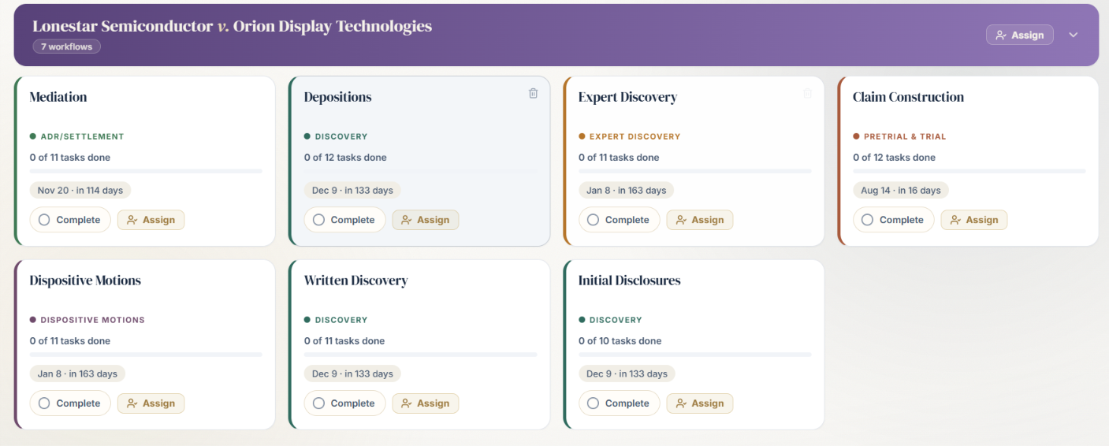
Task: Click the case title Lonestar Semiconductor v. Orion
Action: [x=232, y=26]
